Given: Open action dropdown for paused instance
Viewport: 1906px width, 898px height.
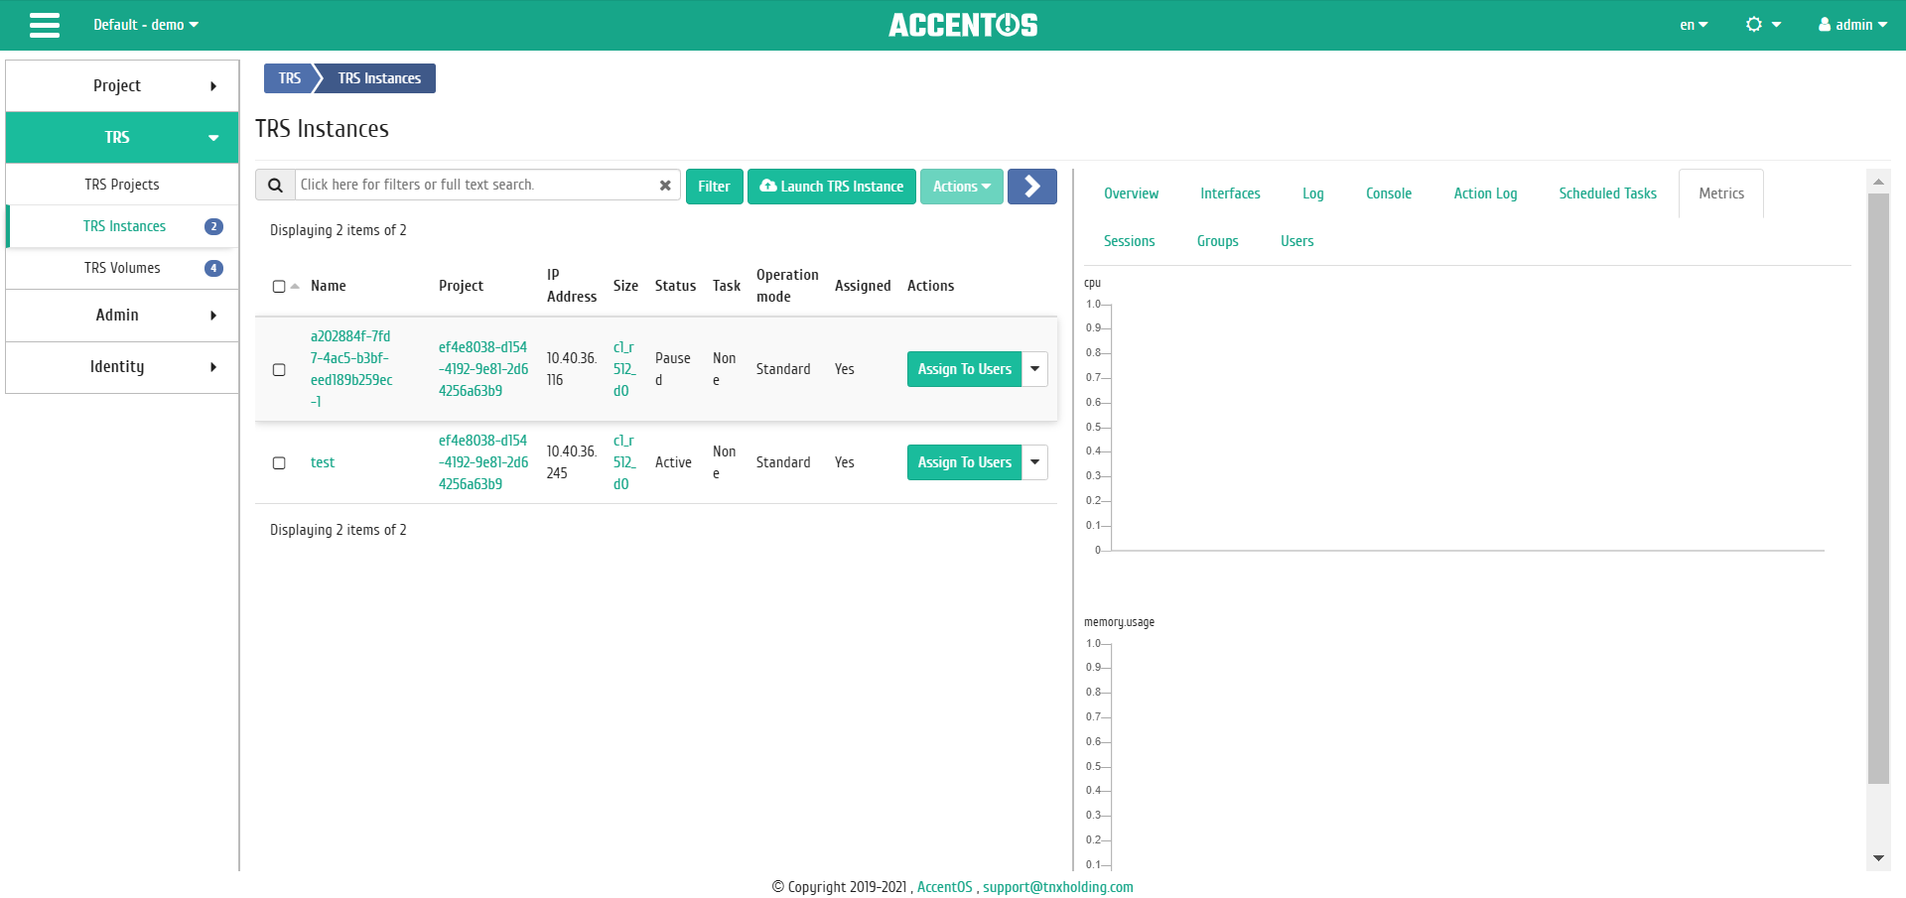Looking at the screenshot, I should pyautogui.click(x=1034, y=369).
